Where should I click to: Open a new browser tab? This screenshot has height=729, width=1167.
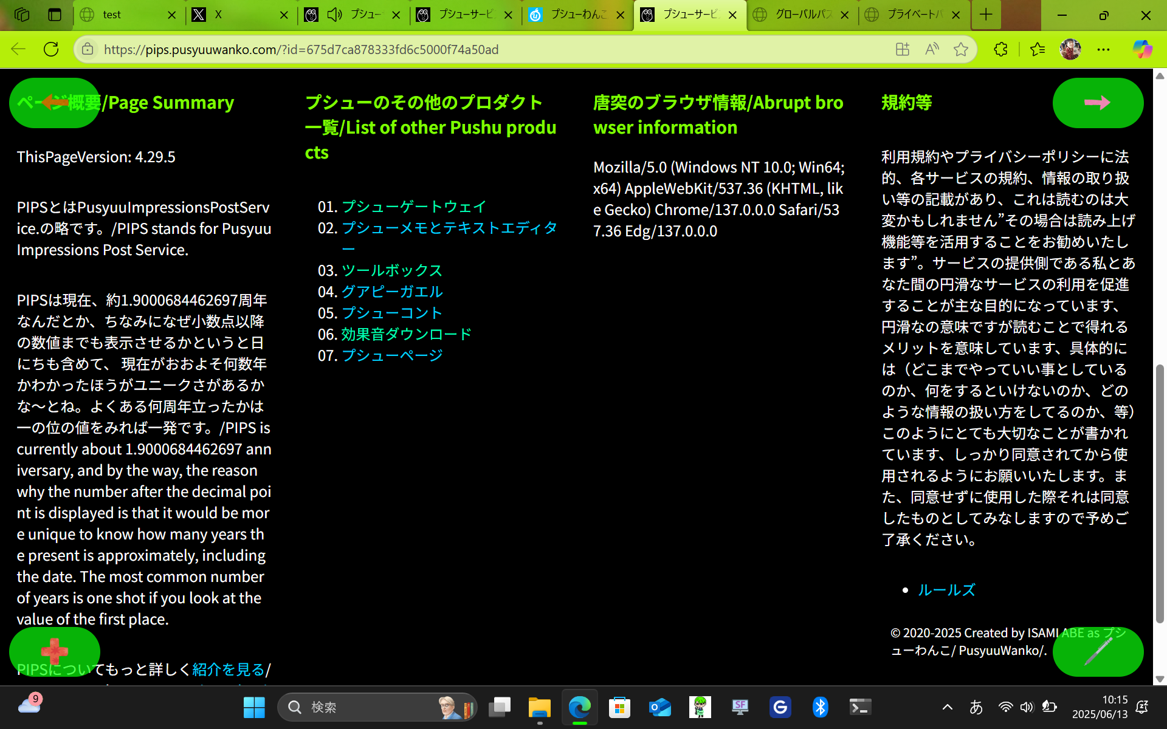pyautogui.click(x=986, y=15)
